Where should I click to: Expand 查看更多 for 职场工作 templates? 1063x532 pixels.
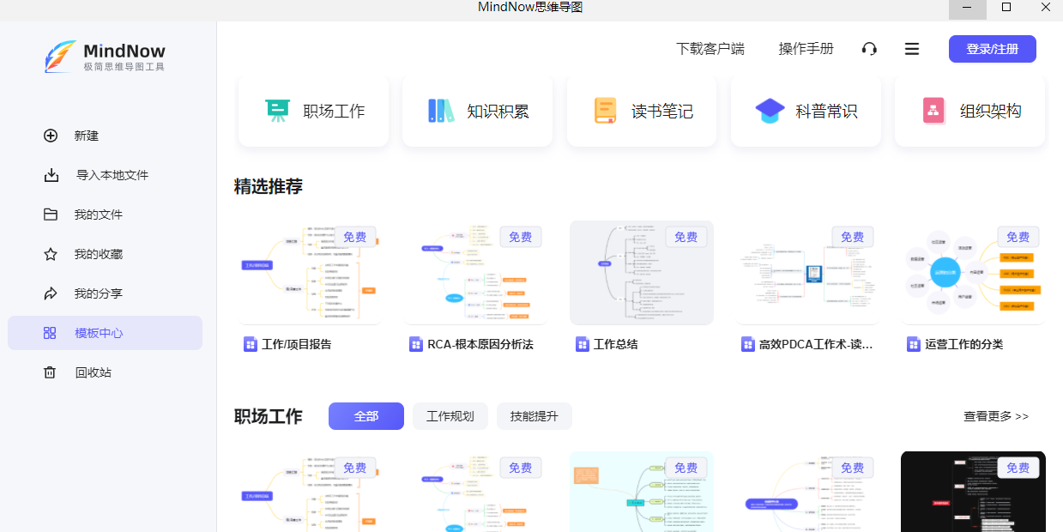coord(988,416)
